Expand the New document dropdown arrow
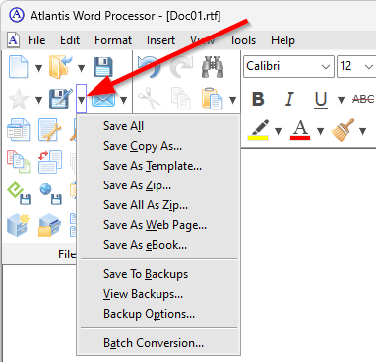This screenshot has height=362, width=376. point(38,68)
